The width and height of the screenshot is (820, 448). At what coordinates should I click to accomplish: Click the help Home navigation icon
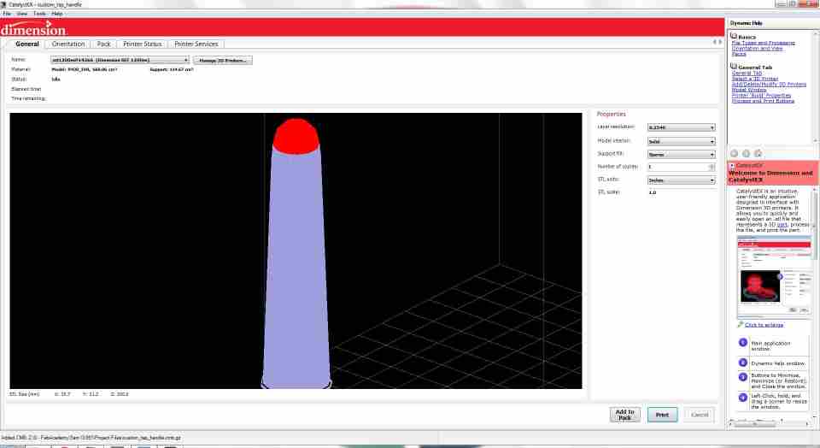[758, 153]
